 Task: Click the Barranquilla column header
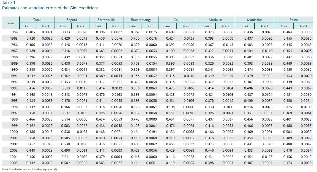(106, 20)
